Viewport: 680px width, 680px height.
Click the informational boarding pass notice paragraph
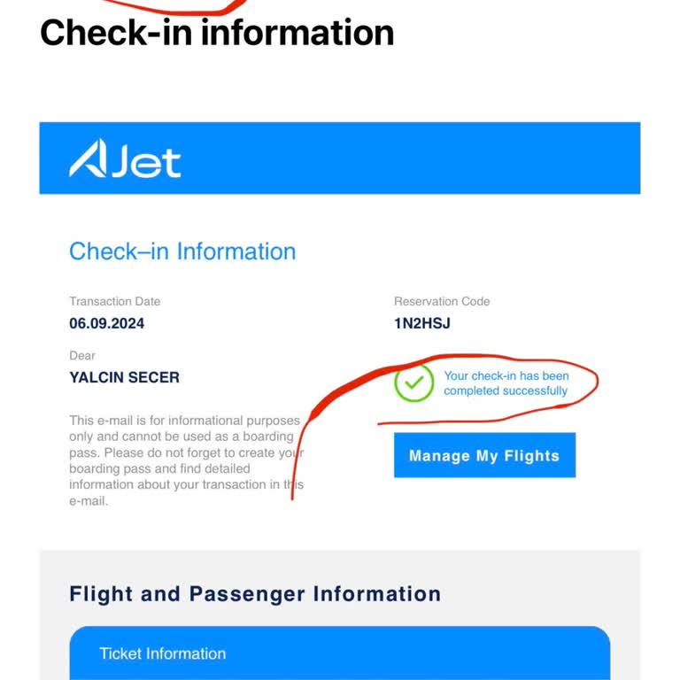coord(186,460)
